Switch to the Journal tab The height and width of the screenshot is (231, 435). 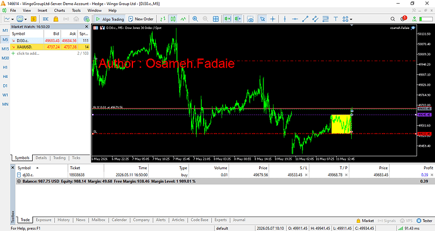(x=239, y=220)
